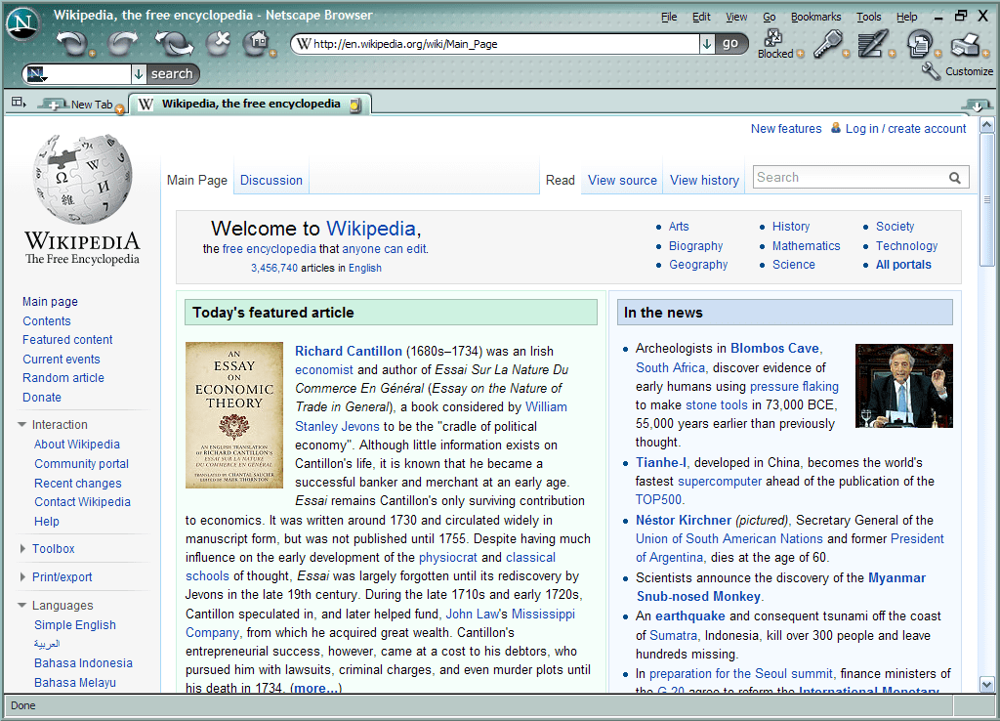Reload the page with the refresh button
1000x721 pixels.
(x=173, y=43)
